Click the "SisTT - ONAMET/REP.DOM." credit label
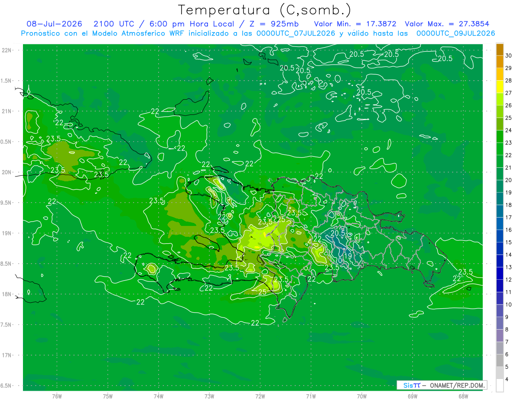This screenshot has width=520, height=402. tap(442, 385)
